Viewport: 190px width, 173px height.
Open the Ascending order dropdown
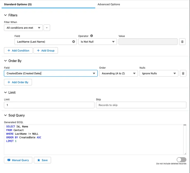(x=118, y=73)
